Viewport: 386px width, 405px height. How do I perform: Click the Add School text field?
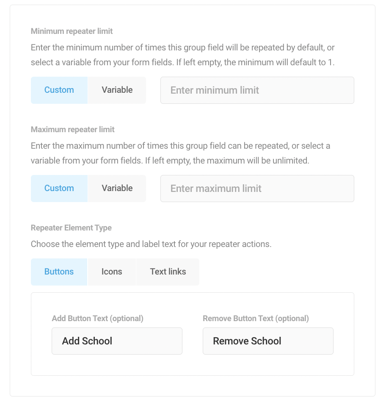coord(117,341)
